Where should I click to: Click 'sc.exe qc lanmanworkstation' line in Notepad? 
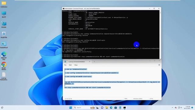[76, 69]
